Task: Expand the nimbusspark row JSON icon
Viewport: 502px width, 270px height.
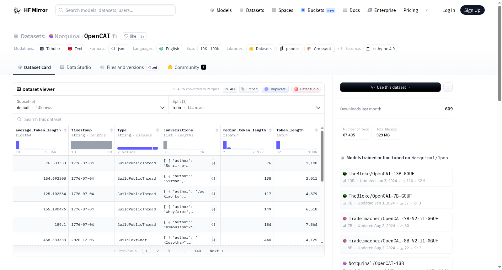Action: [213, 225]
